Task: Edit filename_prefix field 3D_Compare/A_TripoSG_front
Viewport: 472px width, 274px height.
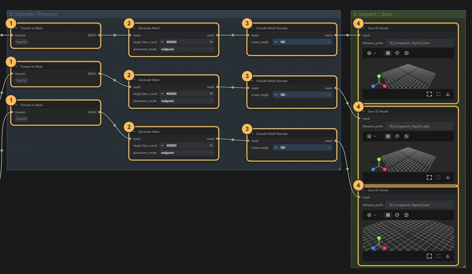Action: [x=419, y=43]
